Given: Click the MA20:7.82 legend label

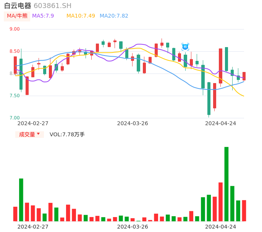Looking at the screenshot, I should [x=114, y=16].
